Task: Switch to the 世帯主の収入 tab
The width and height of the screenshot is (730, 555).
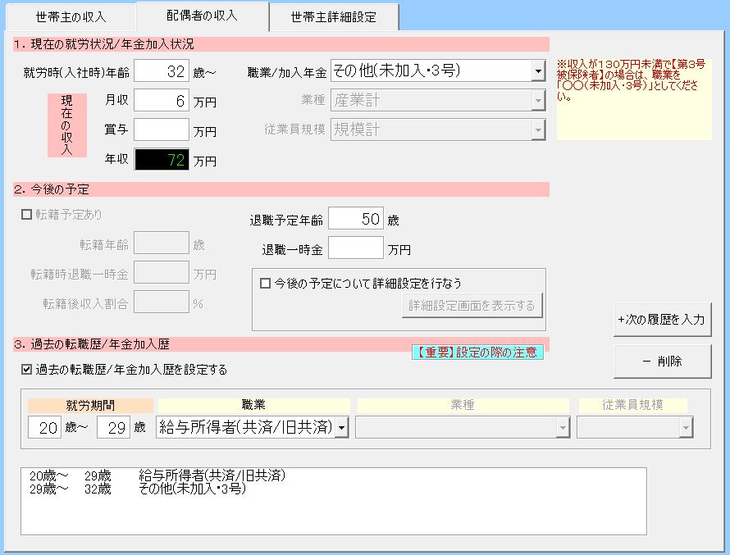Action: pyautogui.click(x=71, y=16)
